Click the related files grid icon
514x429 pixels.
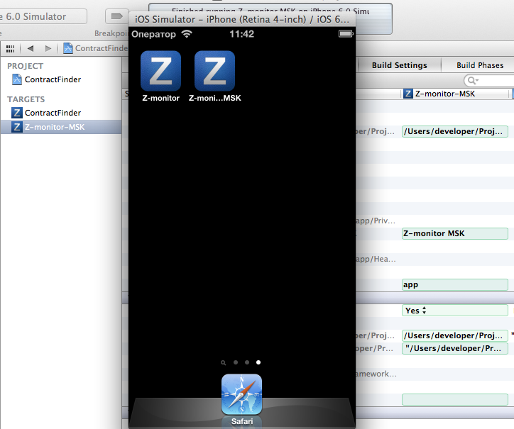[x=10, y=48]
